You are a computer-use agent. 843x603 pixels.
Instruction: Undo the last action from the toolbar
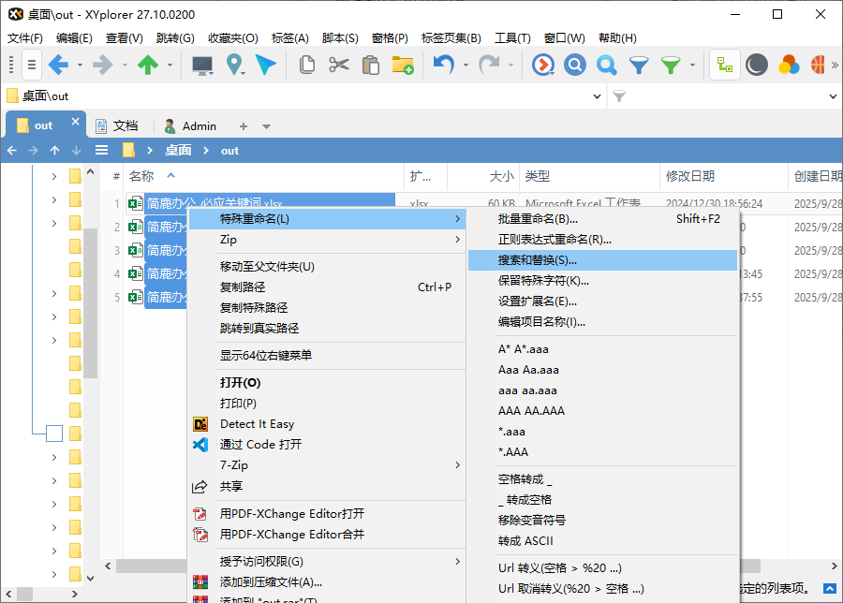pos(440,66)
